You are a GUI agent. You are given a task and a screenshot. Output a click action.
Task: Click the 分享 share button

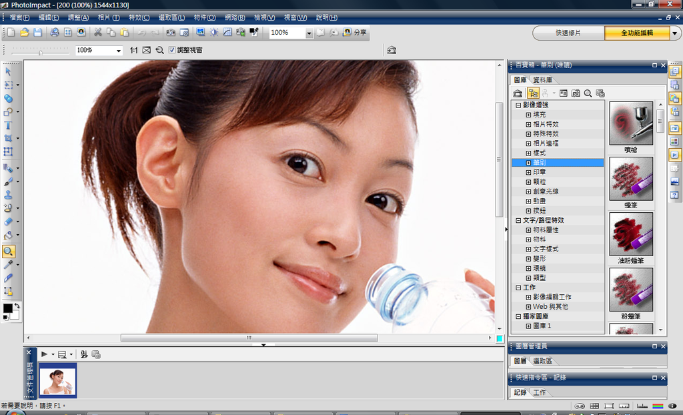click(355, 32)
